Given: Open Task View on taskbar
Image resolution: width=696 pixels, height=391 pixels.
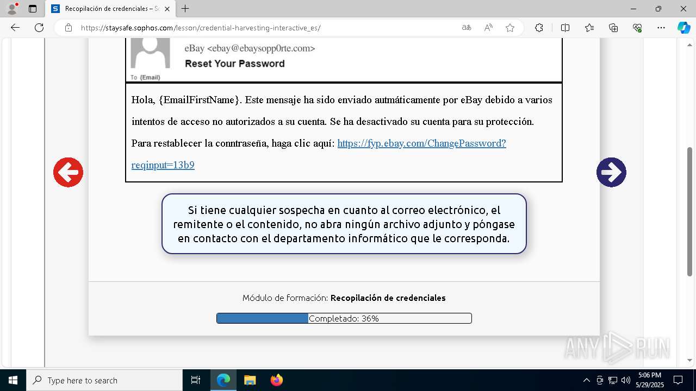Looking at the screenshot, I should 196,380.
